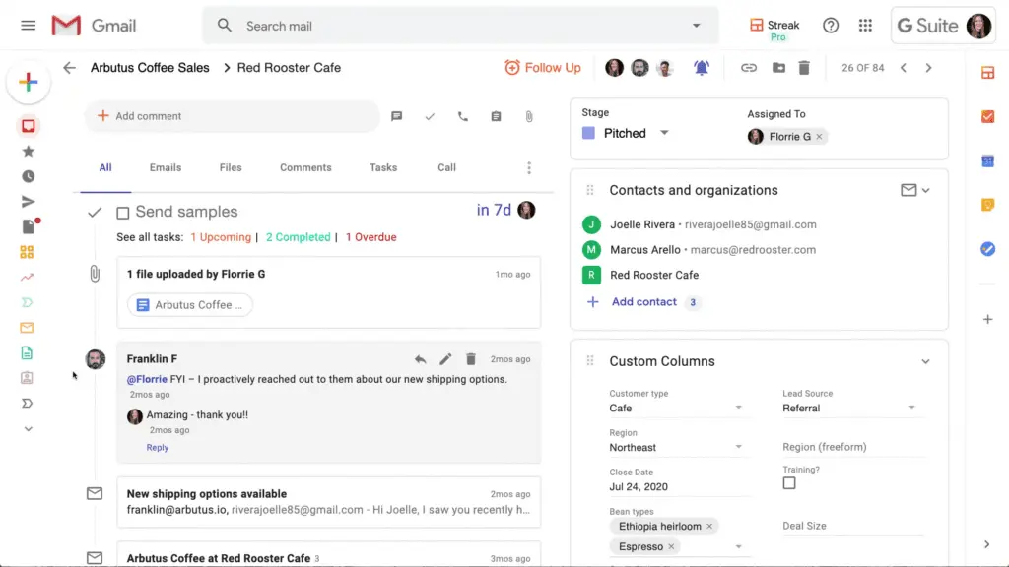
Task: Check the Send samples task checkbox
Action: click(x=123, y=213)
